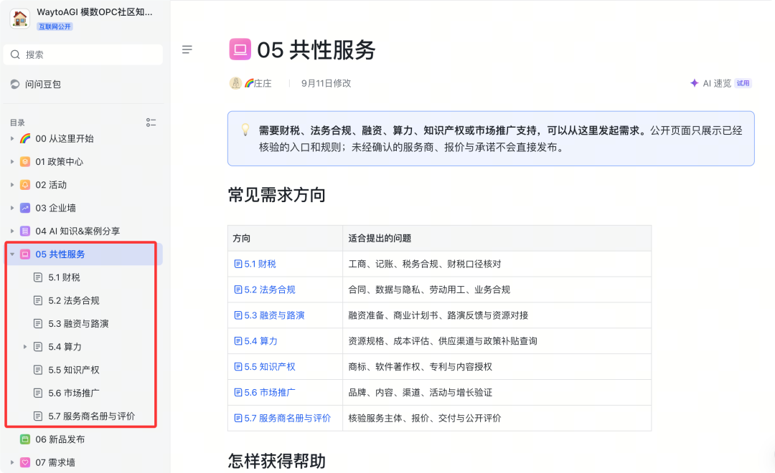
Task: Expand the 00 从这里开始 section
Action: [x=12, y=139]
